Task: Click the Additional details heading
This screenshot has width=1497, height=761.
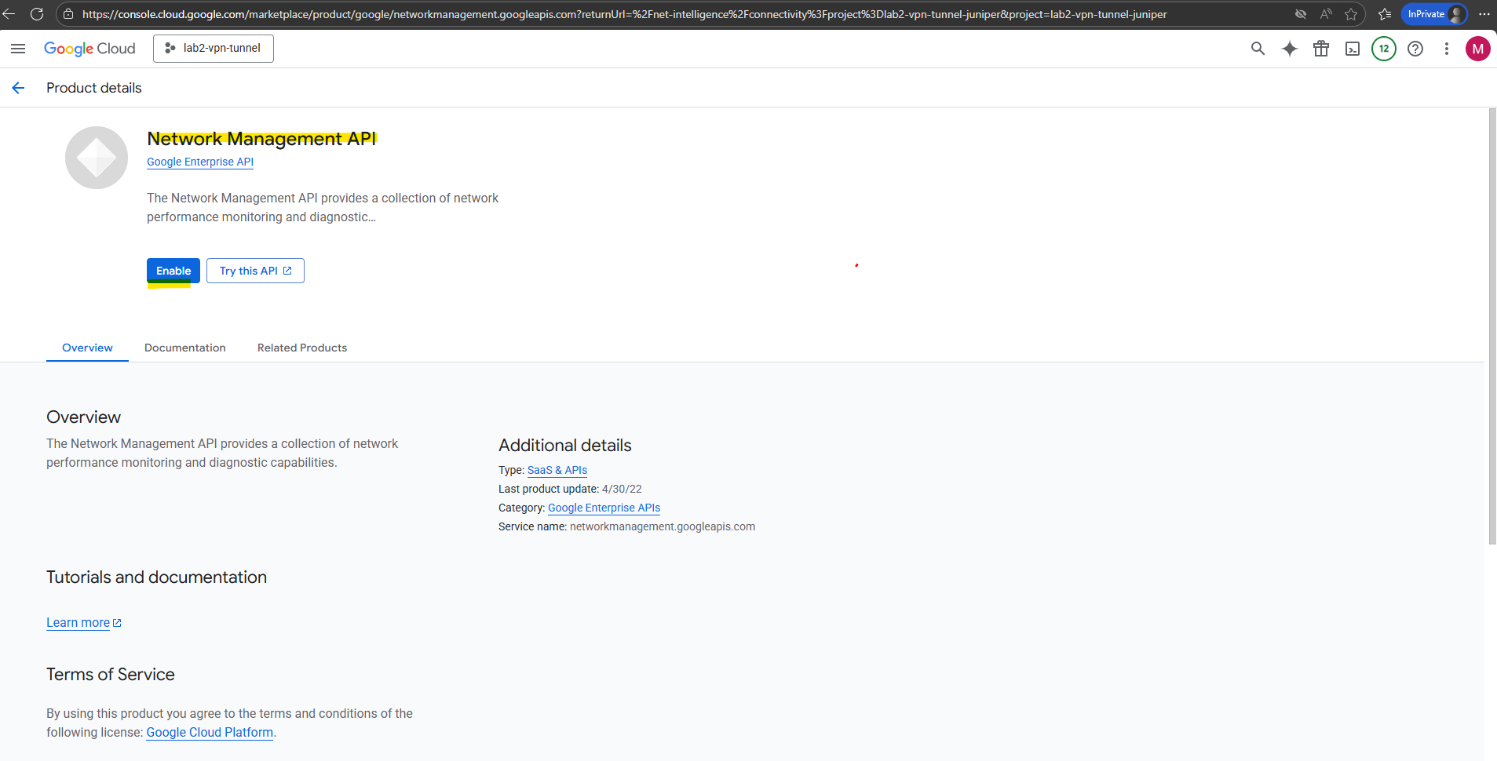Action: tap(565, 445)
